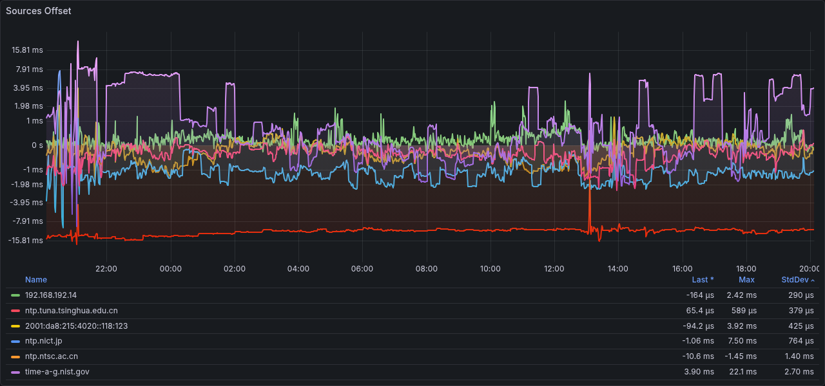This screenshot has width=825, height=386.
Task: Sort the legend by the Max column
Action: (746, 280)
